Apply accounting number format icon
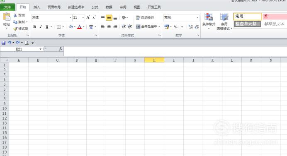Image resolution: width=287 pixels, height=156 pixels. pos(167,27)
